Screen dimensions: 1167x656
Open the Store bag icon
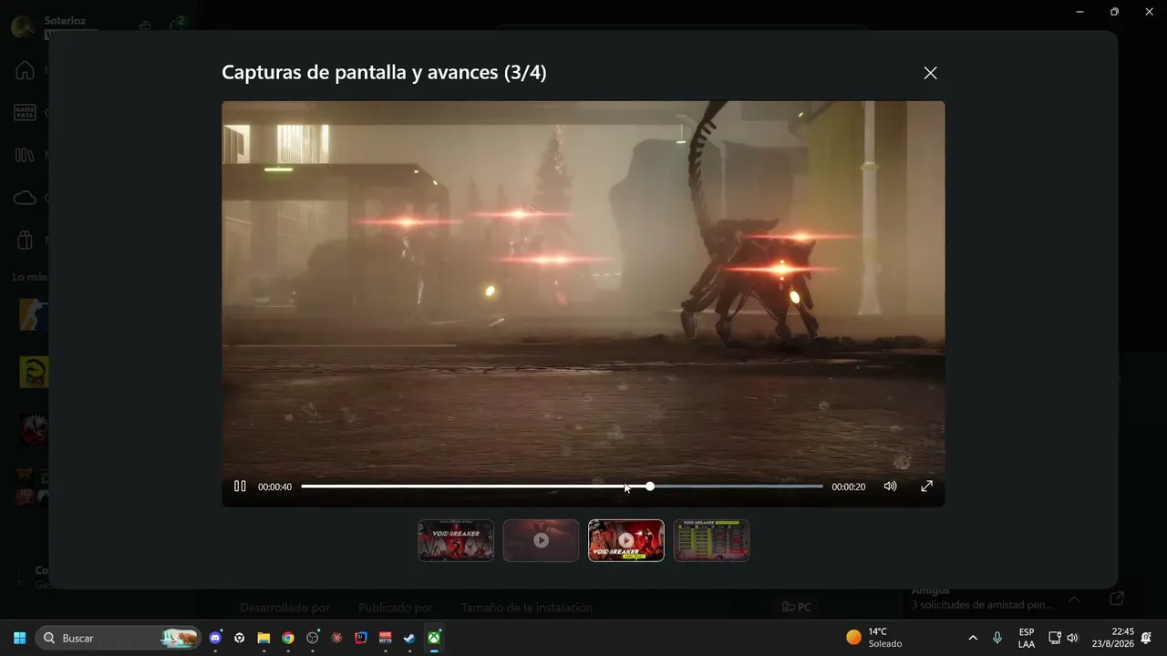click(25, 241)
